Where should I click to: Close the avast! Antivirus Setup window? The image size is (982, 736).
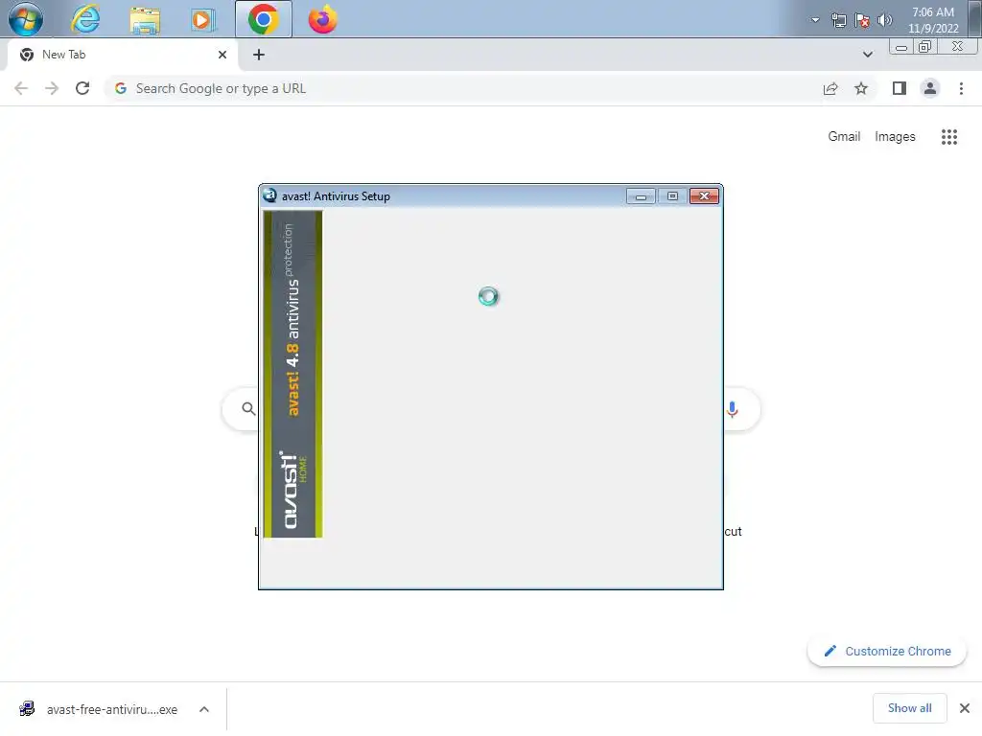click(704, 196)
